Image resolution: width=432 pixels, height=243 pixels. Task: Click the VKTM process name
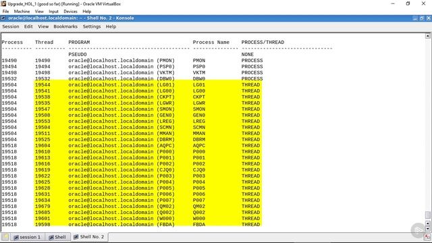point(199,72)
